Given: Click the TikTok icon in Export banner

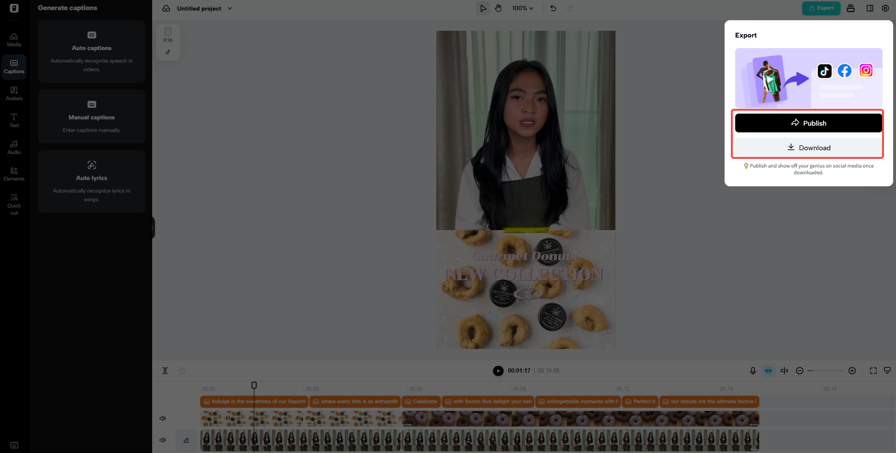Looking at the screenshot, I should 825,71.
